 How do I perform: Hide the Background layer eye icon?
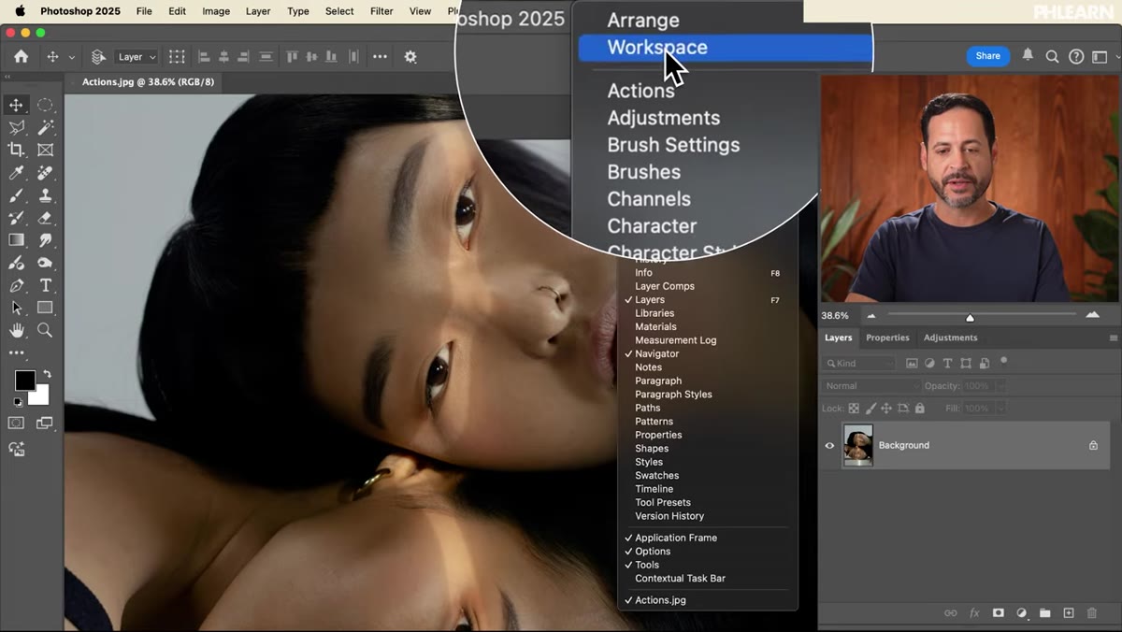[x=829, y=445]
